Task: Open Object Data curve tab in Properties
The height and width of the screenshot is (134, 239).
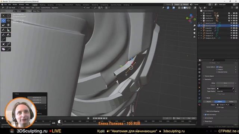Action: (x=199, y=101)
